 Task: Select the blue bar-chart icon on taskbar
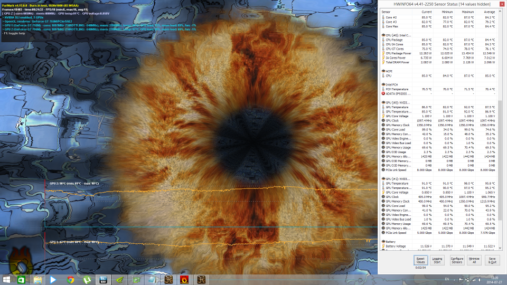coord(103,280)
